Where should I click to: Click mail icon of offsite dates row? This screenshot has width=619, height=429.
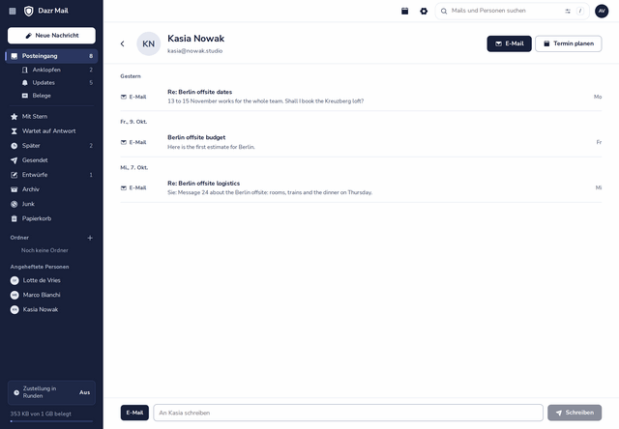[x=124, y=97]
